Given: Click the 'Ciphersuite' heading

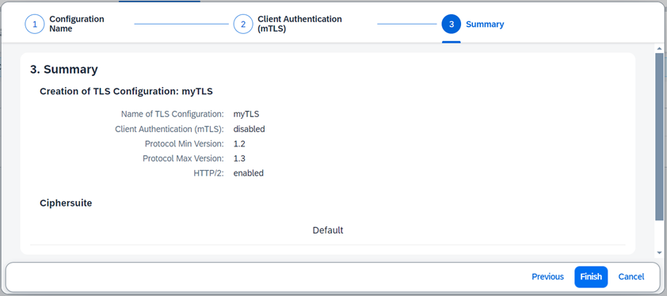Looking at the screenshot, I should click(x=66, y=203).
